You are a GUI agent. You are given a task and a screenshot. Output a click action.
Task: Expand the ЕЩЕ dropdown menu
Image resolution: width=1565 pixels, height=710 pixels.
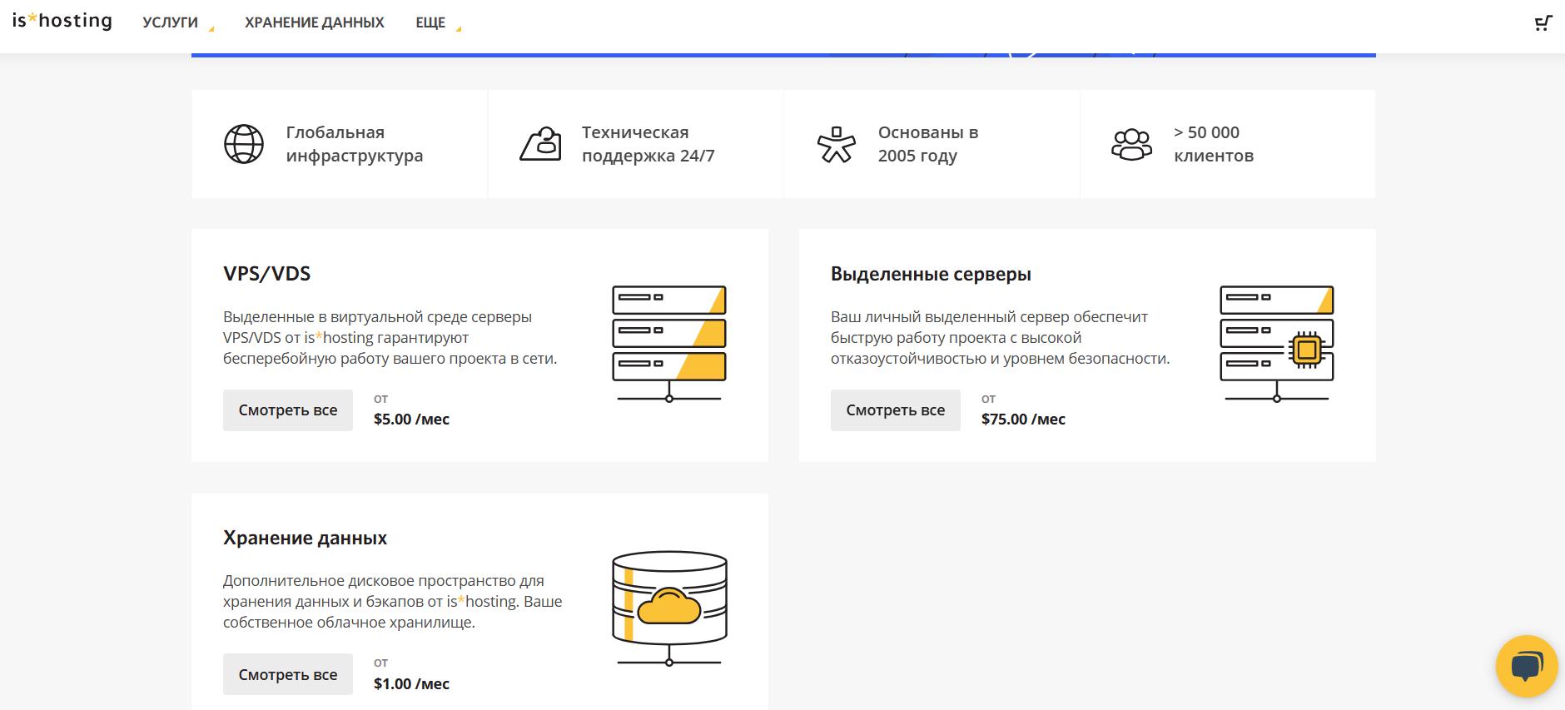pyautogui.click(x=438, y=22)
